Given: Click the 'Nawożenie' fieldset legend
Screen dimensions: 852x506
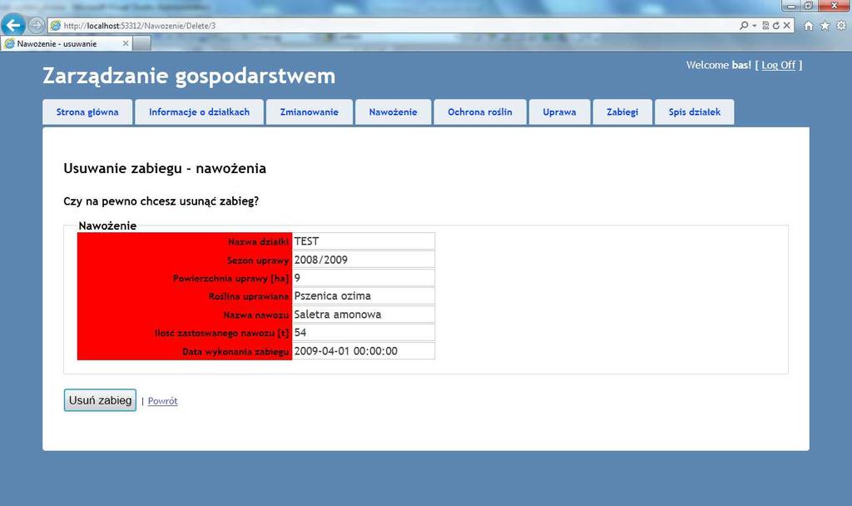Looking at the screenshot, I should 107,226.
